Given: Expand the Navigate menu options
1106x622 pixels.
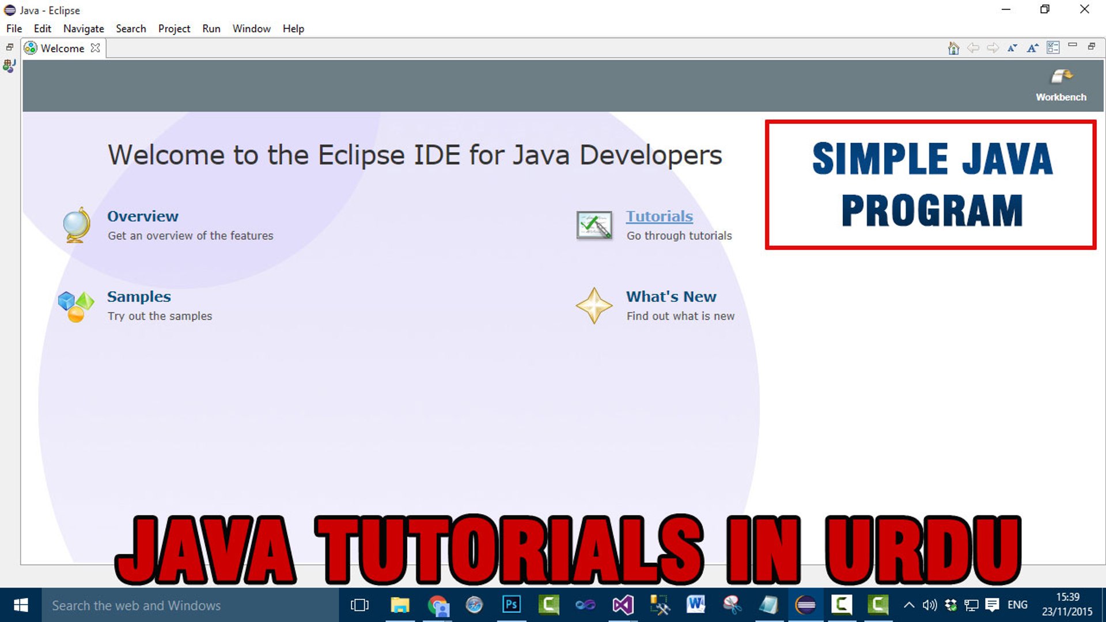Looking at the screenshot, I should (x=83, y=28).
